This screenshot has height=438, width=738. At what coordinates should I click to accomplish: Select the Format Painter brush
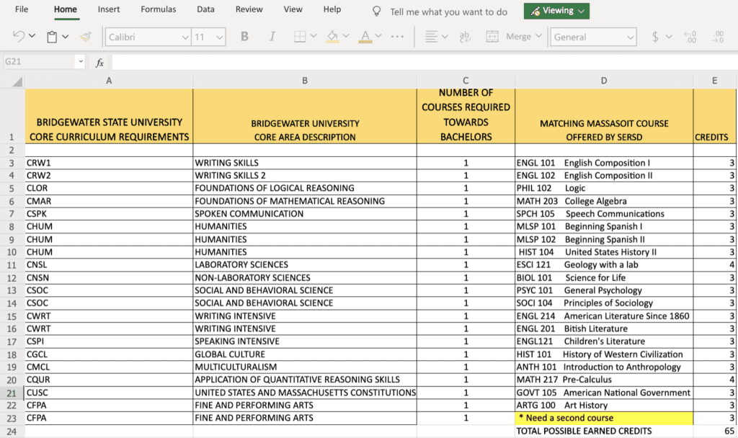(x=86, y=37)
